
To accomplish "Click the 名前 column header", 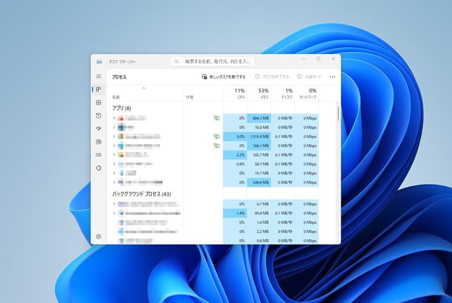I will pos(116,96).
